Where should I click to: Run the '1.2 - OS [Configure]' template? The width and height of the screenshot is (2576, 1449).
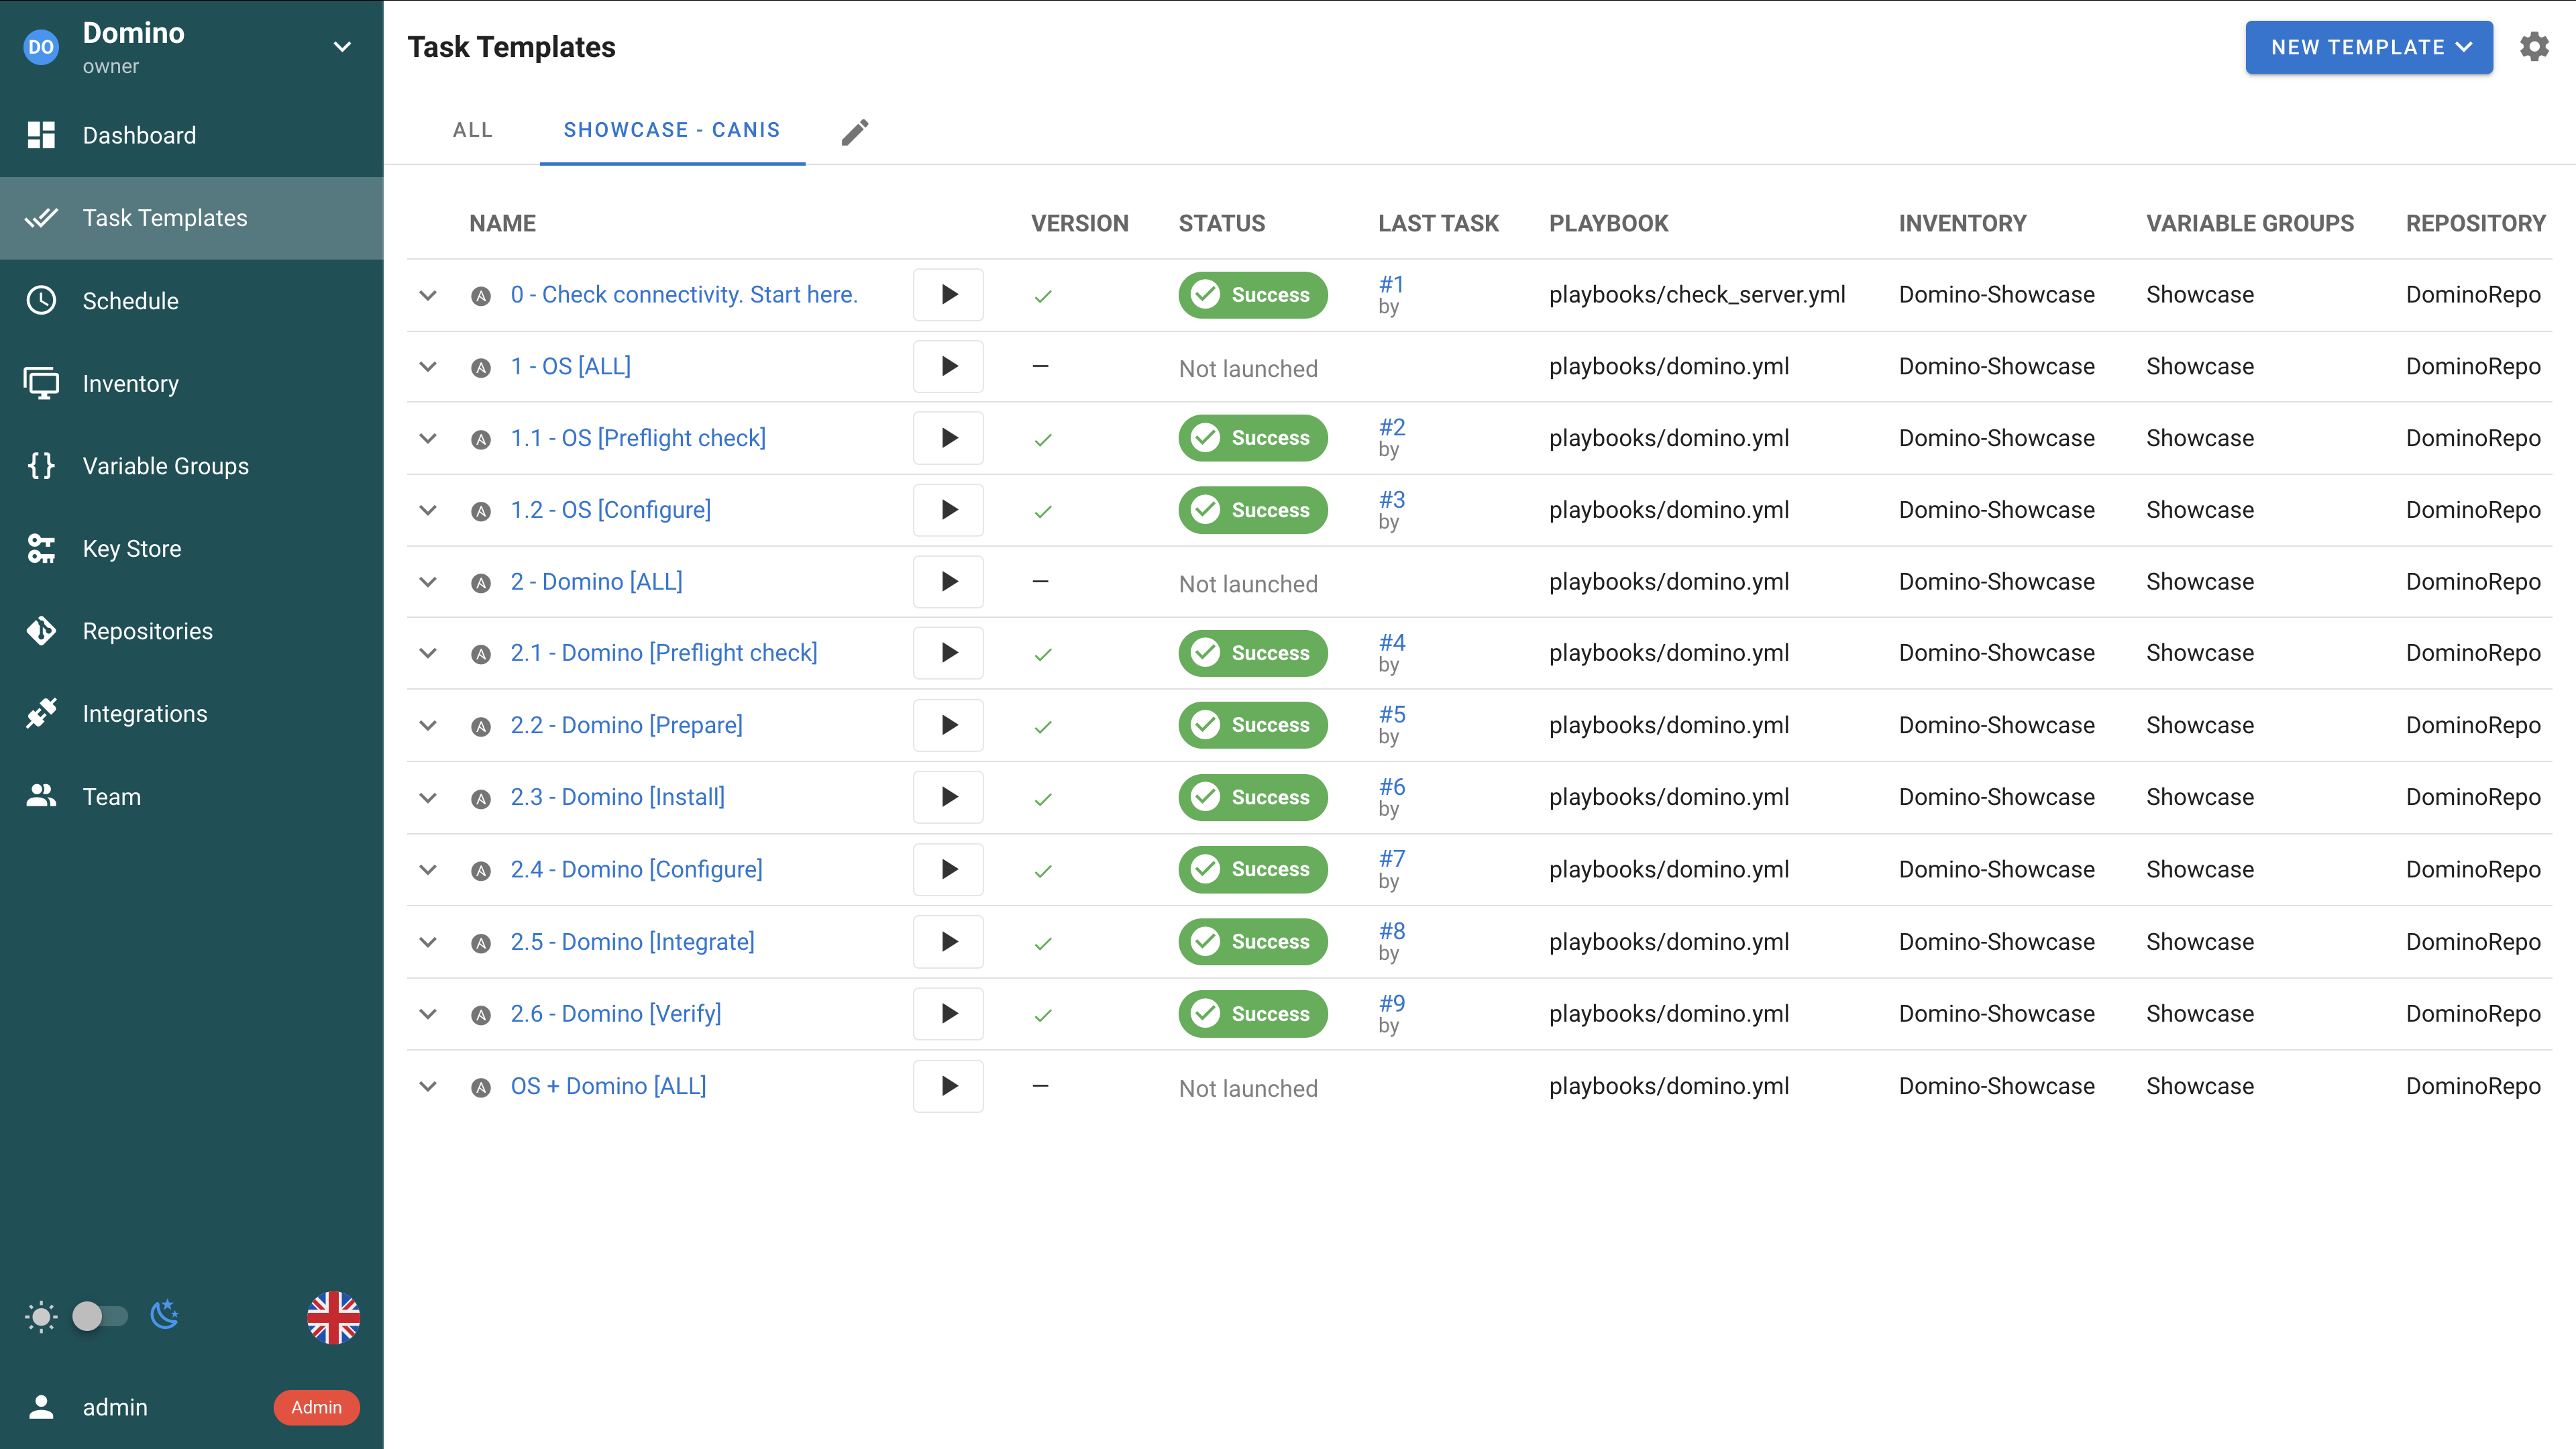tap(948, 510)
